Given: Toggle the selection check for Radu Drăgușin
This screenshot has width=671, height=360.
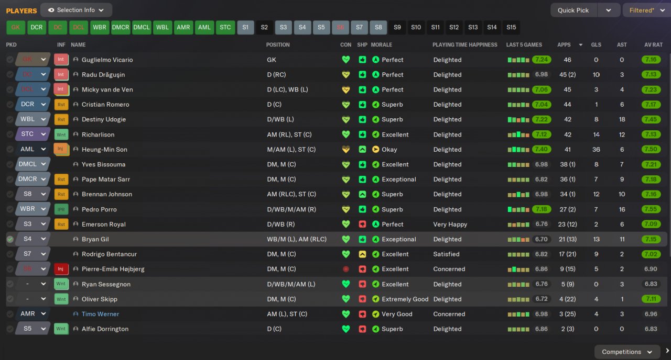Looking at the screenshot, I should (x=10, y=75).
